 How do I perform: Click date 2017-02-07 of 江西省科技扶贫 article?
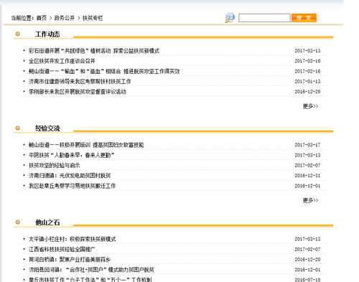click(x=307, y=250)
